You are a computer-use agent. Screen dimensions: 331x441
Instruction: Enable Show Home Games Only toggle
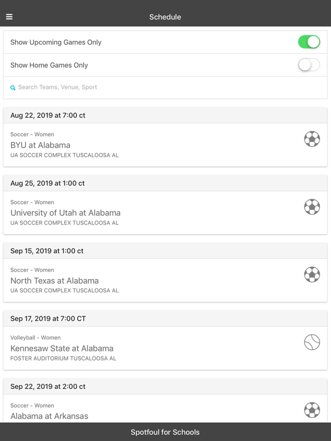[309, 65]
